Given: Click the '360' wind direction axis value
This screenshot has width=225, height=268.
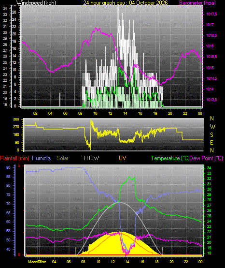Looking at the screenshot, I should pyautogui.click(x=16, y=119).
